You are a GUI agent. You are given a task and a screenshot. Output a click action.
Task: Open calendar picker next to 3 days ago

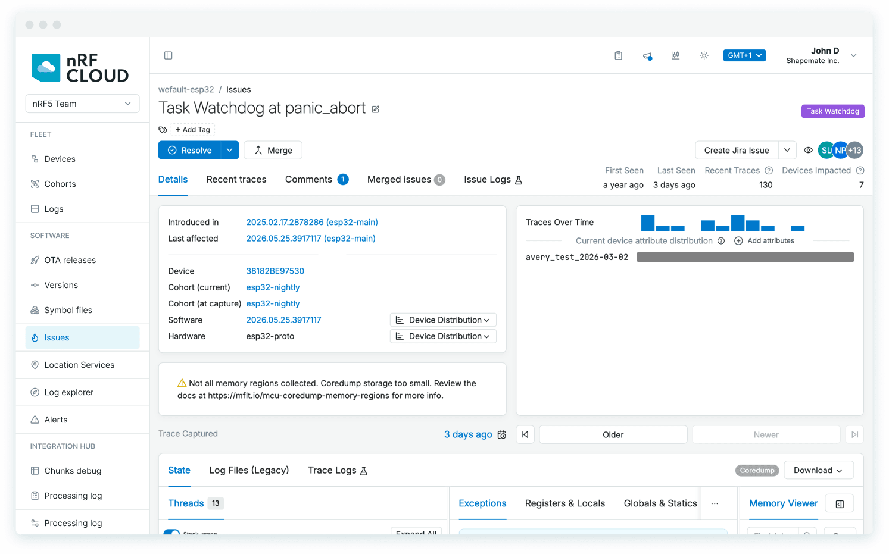[502, 434]
